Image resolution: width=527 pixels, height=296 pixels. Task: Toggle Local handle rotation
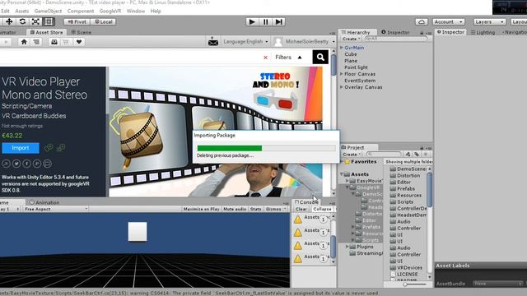click(x=104, y=22)
